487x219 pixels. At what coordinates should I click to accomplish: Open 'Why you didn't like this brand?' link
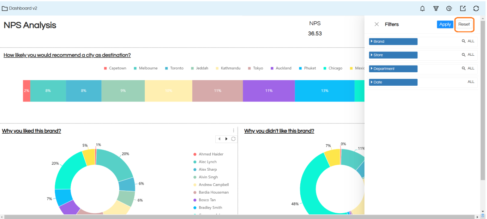[279, 131]
